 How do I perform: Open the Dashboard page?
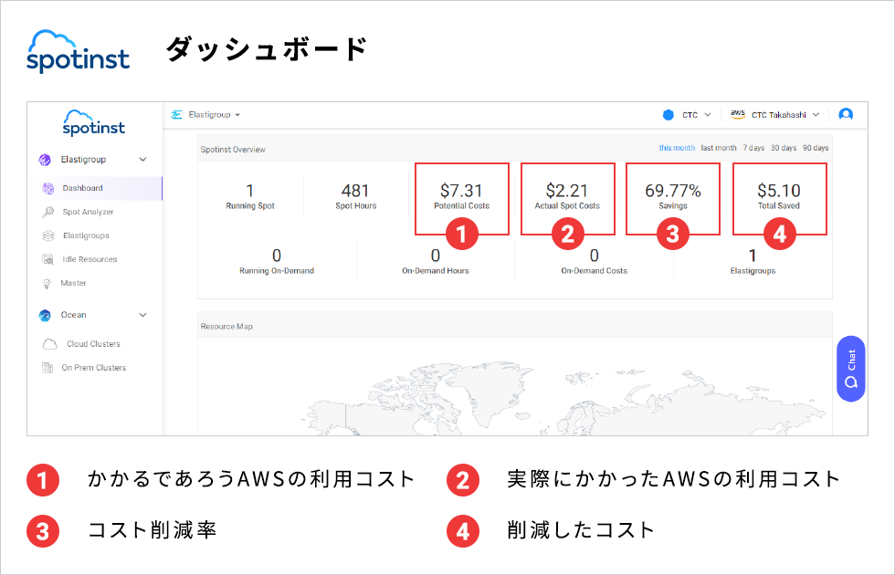(95, 188)
